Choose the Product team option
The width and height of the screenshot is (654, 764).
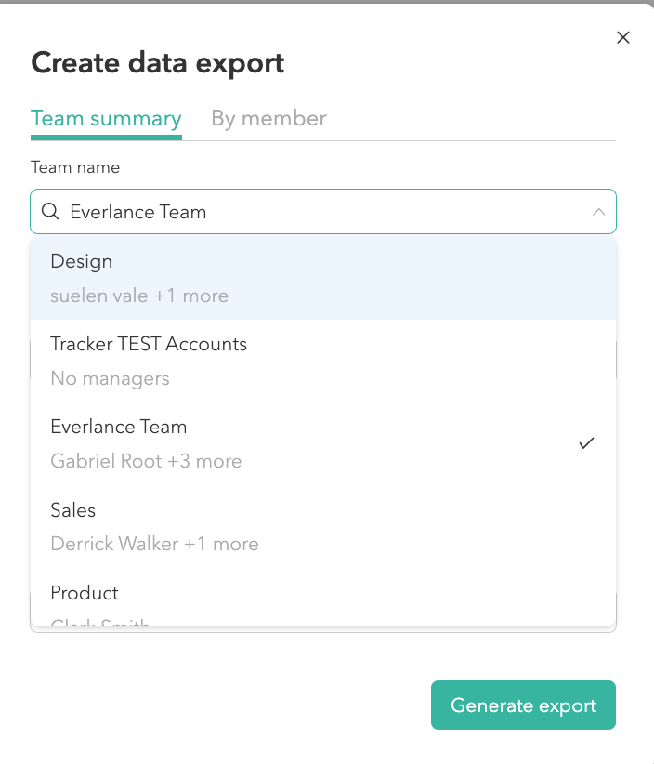[x=85, y=593]
